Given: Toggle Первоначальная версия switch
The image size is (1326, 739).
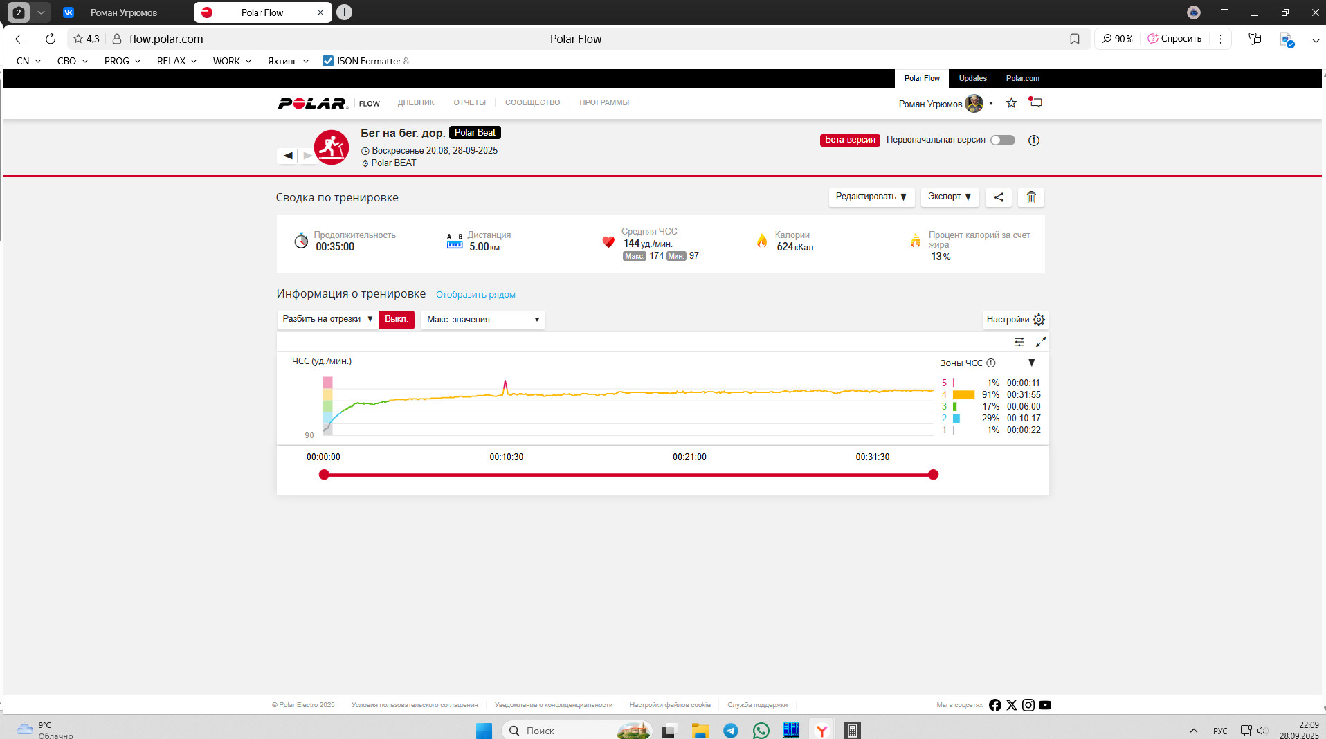Looking at the screenshot, I should point(1002,140).
